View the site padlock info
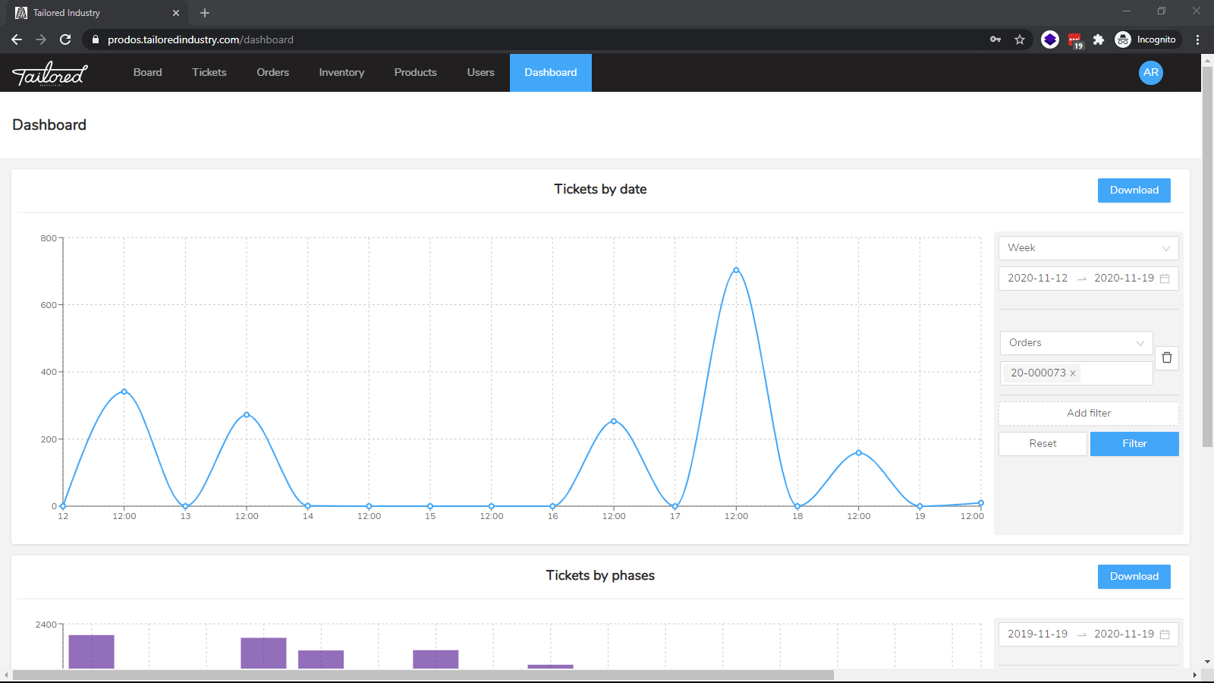The height and width of the screenshot is (683, 1214). (96, 39)
